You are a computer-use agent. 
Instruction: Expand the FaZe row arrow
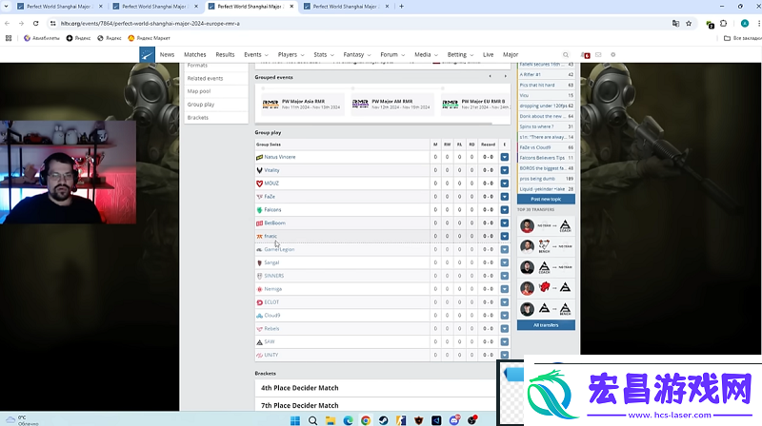(x=505, y=197)
